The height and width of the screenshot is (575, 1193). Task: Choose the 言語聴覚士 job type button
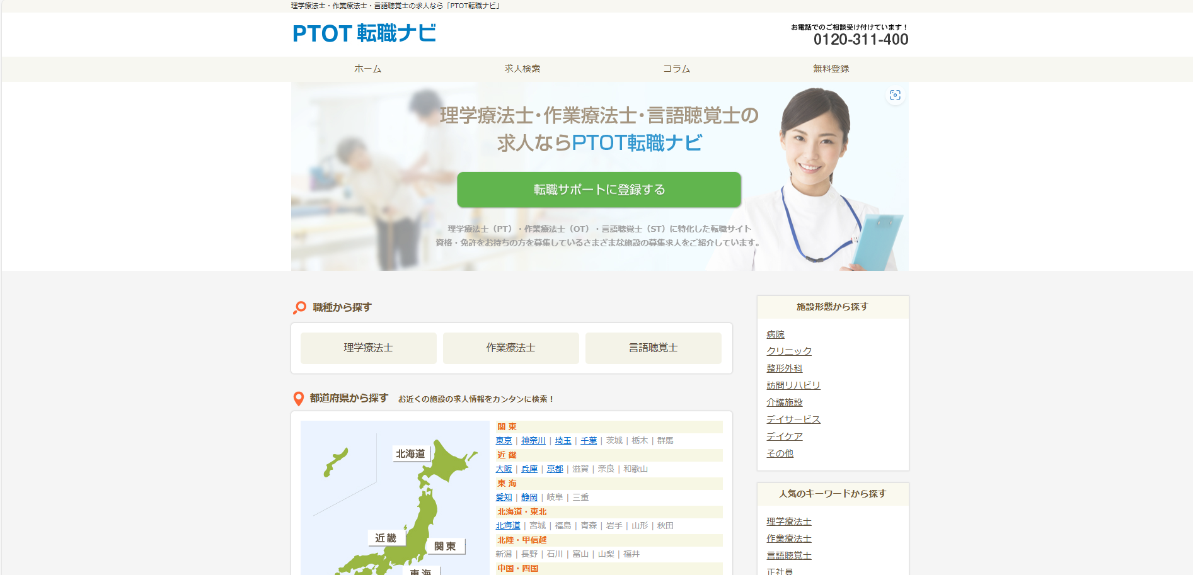(x=653, y=348)
